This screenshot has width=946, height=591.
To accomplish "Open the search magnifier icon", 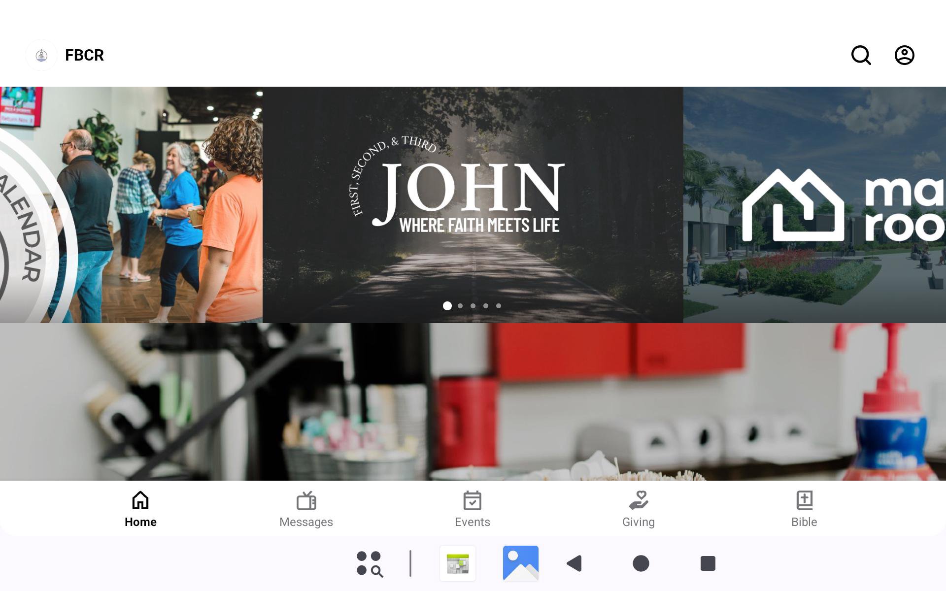I will [861, 55].
